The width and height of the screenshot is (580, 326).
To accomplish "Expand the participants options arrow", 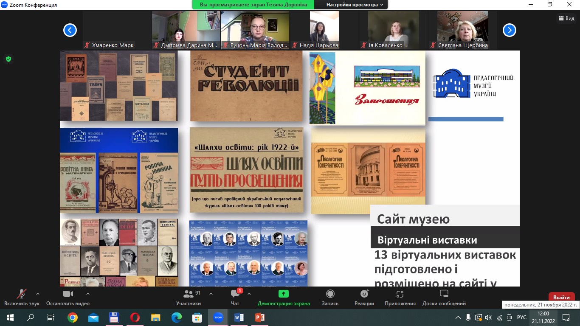I will [211, 293].
